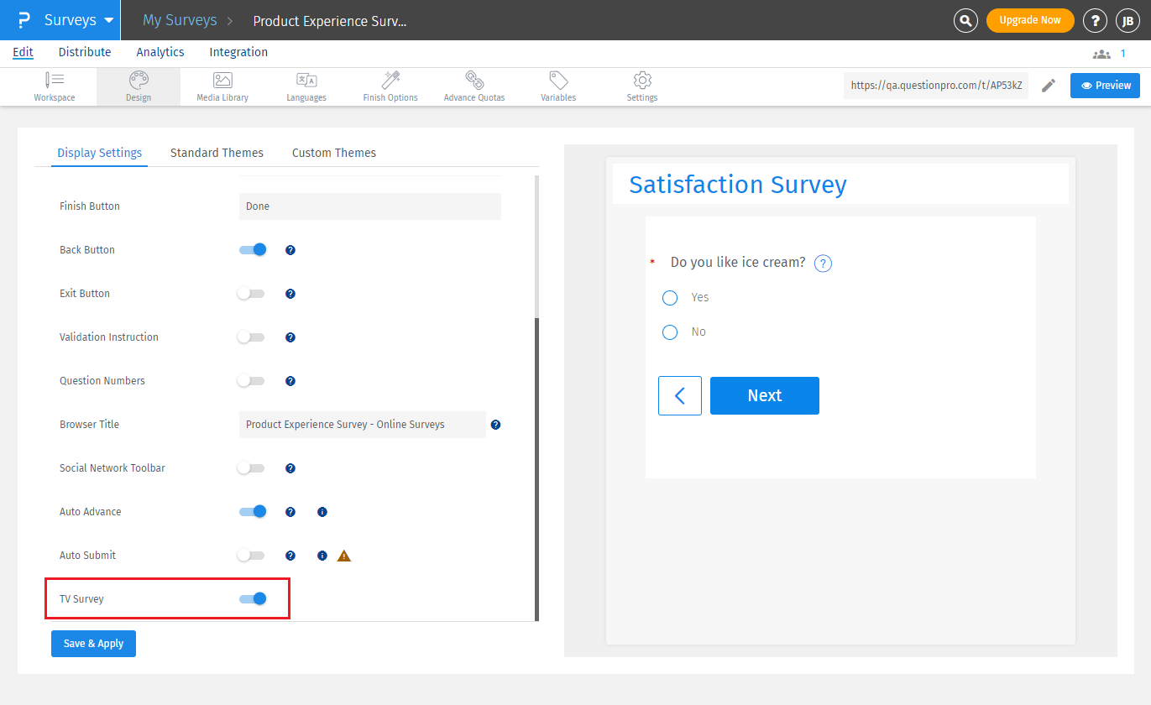The height and width of the screenshot is (705, 1151).
Task: Click the Browser Title input field
Action: (x=362, y=425)
